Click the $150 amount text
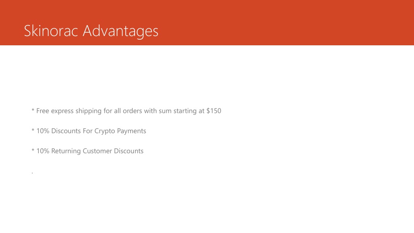414x233 pixels. click(x=214, y=111)
